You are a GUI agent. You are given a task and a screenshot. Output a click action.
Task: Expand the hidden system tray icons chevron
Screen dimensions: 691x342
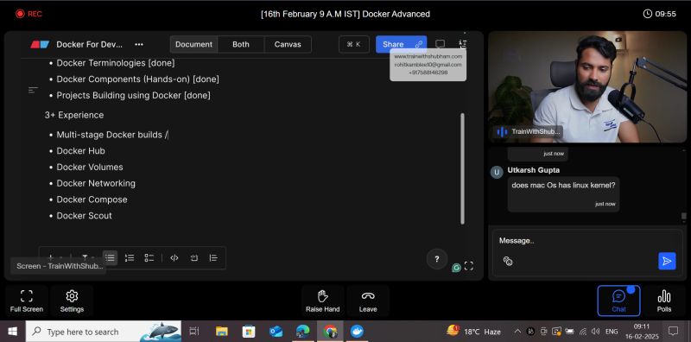(517, 332)
